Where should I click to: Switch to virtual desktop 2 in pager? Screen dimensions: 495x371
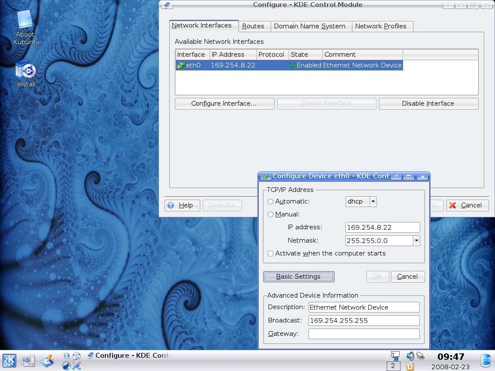coord(393,366)
